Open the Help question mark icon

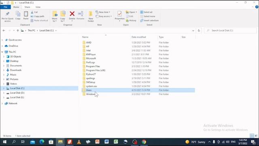tap(257, 7)
